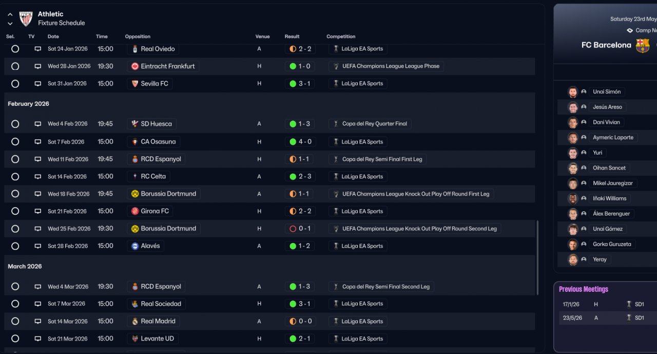Sort fixtures by the Date column header
Image resolution: width=657 pixels, height=354 pixels.
(53, 36)
